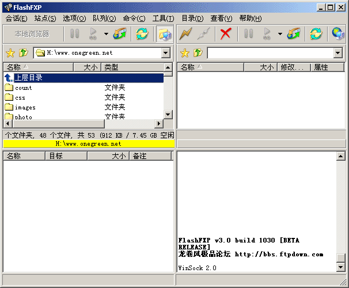Open the 查看(V) menu
Viewport: 349px width, 288px height.
221,18
